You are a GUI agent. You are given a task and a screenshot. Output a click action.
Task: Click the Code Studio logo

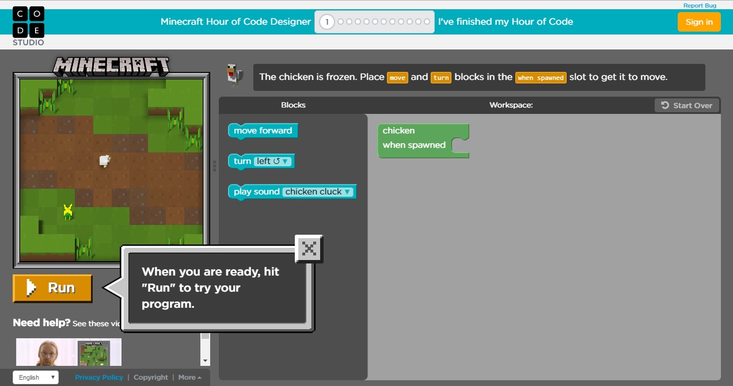28,24
